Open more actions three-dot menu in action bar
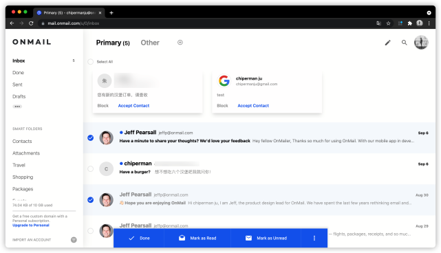 [314, 238]
